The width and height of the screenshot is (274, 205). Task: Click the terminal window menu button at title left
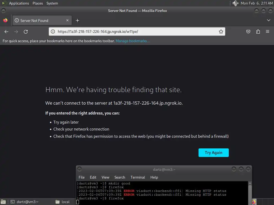(x=79, y=169)
